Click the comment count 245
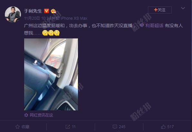The image size is (192, 132). [x=122, y=127]
